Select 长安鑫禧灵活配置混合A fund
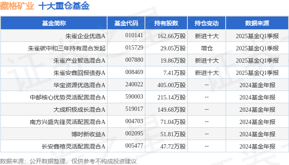Image resolution: width=289 pixels, height=165 pixels. tap(74, 146)
